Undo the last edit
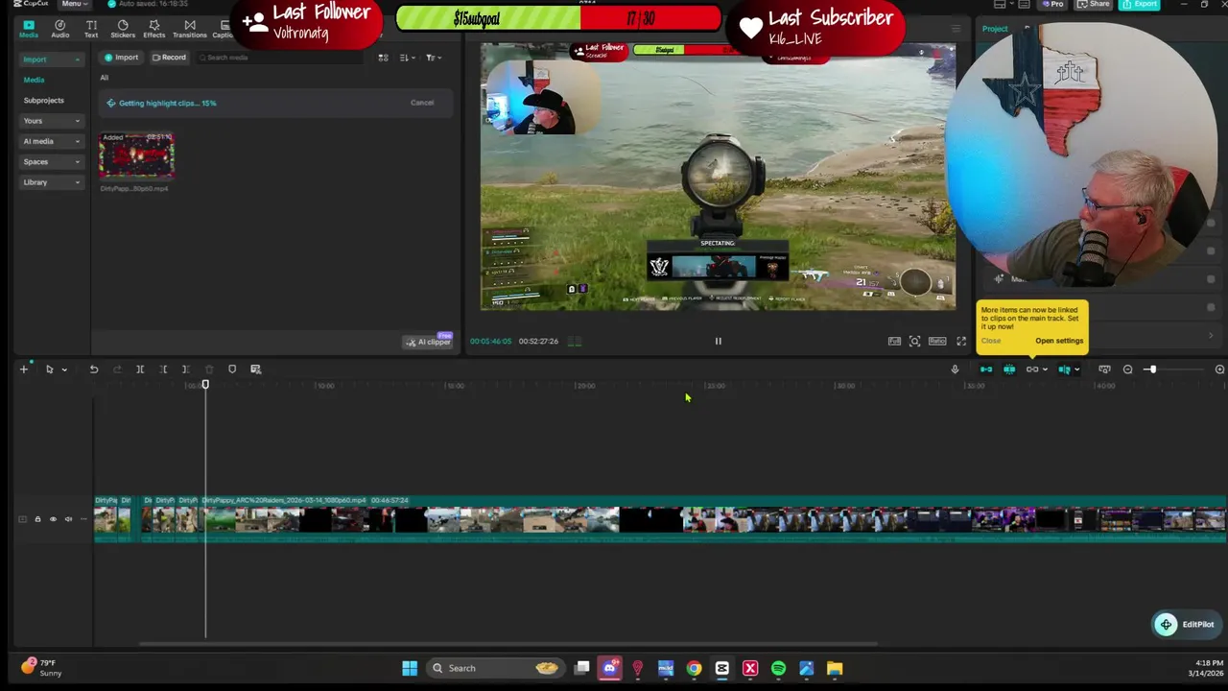 click(94, 369)
